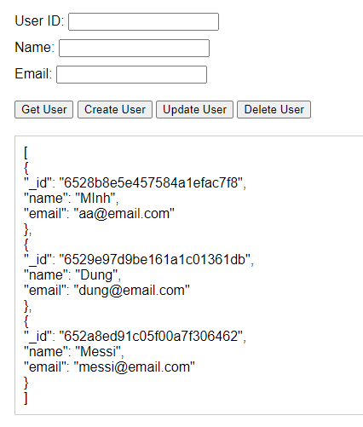Click the ID 6528b8e5e457584a1efac7f8 line
Viewport: 363px width, 427px height.
135,183
